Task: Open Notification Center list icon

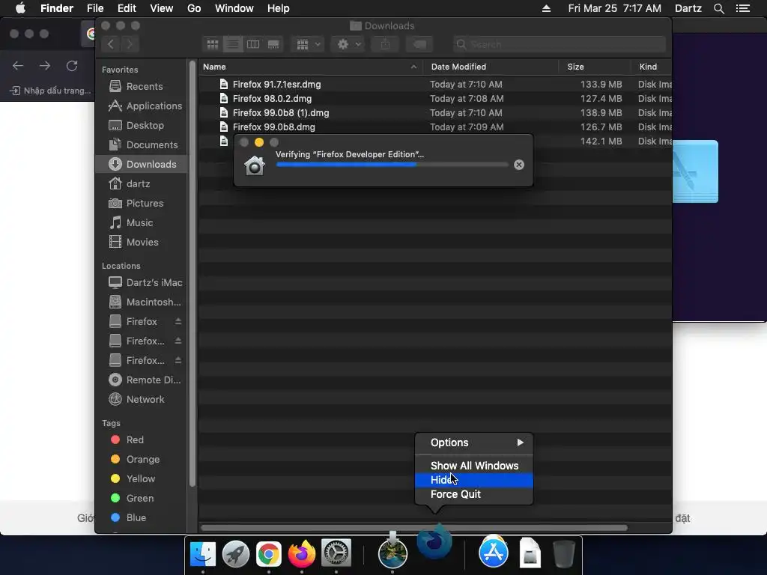Action: point(742,8)
